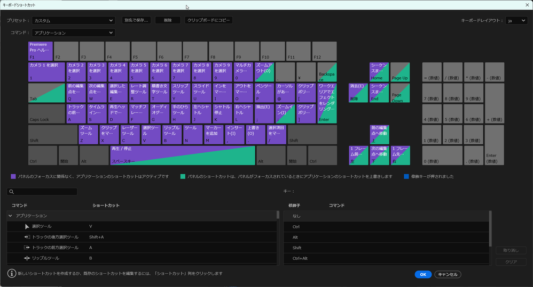The width and height of the screenshot is (533, 287).
Task: Select the カメラ 5 を選択 key
Action: (139, 72)
